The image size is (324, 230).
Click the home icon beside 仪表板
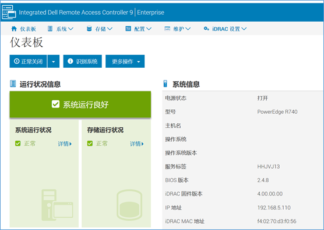pyautogui.click(x=14, y=29)
